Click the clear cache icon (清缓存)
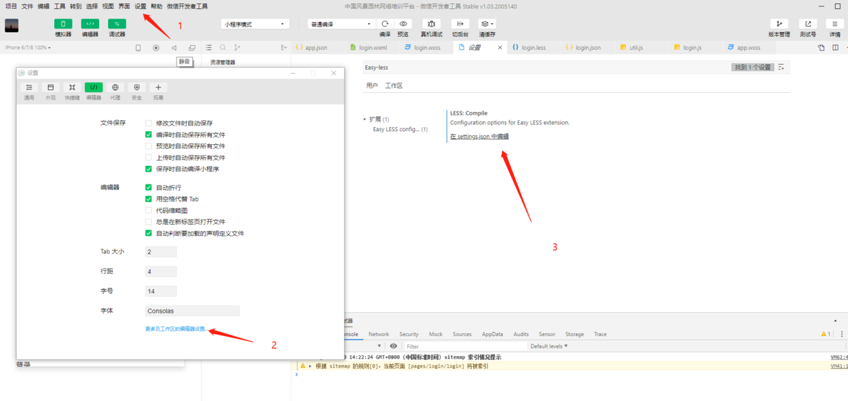The height and width of the screenshot is (401, 848). (x=487, y=24)
